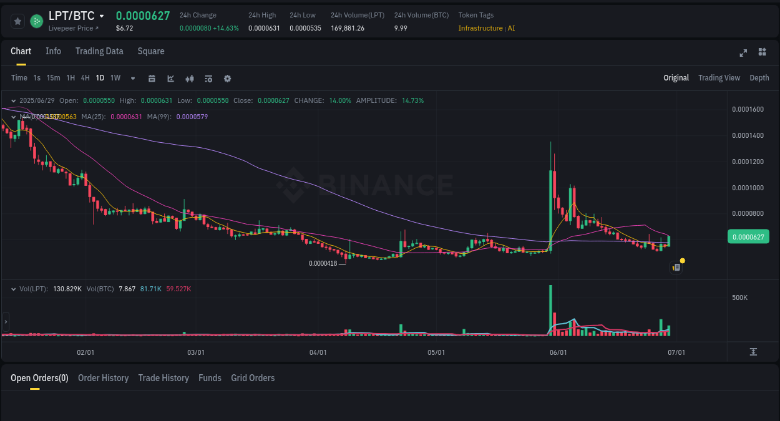Click the Infrastructure token tag
Screen dimensions: 780x421
coord(480,28)
